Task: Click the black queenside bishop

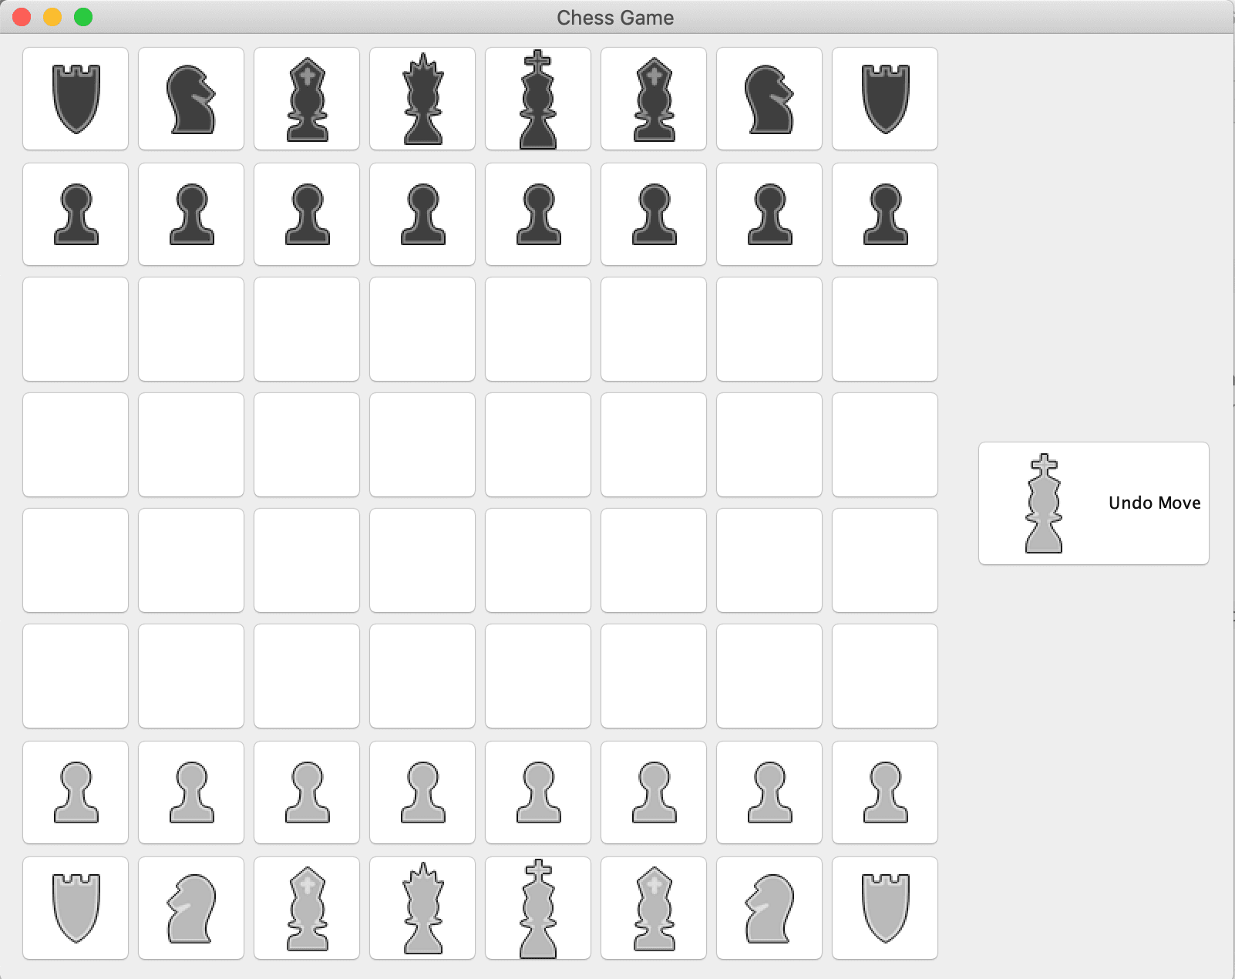Action: point(306,98)
